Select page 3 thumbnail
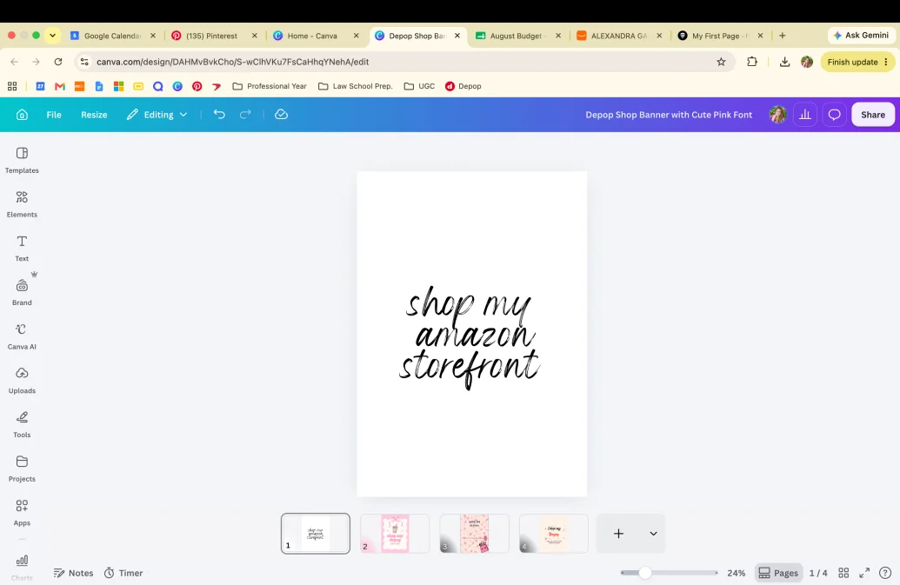 click(x=474, y=534)
